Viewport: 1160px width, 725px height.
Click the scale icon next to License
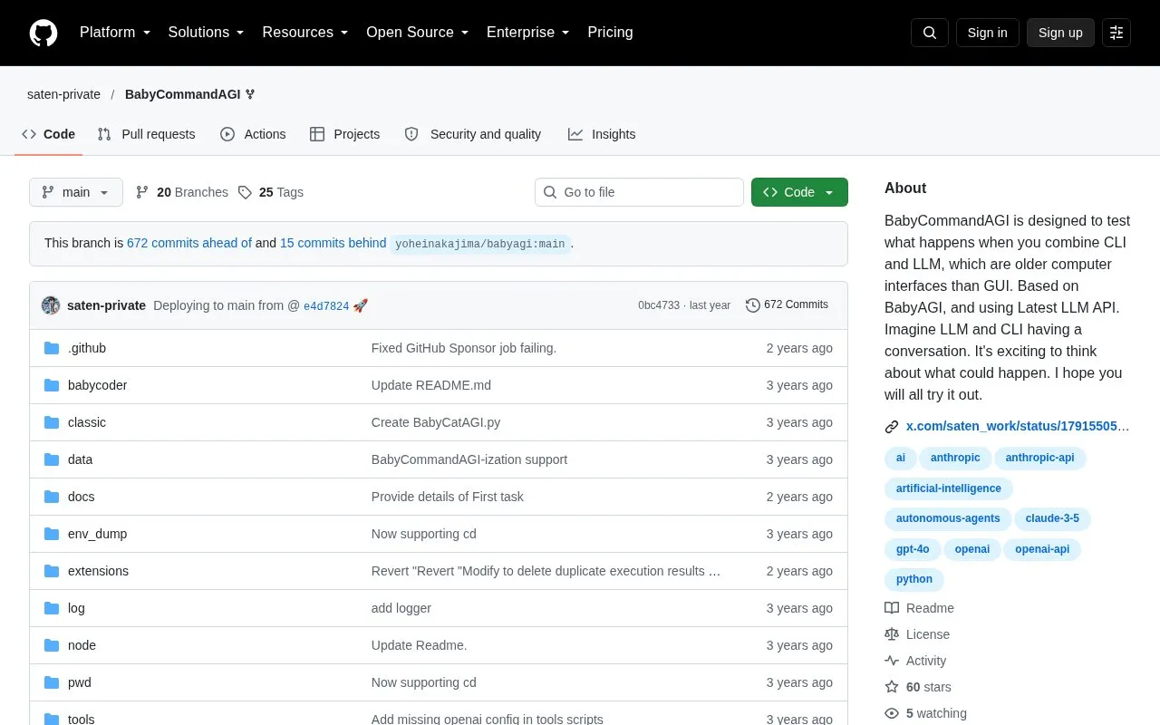pos(892,634)
